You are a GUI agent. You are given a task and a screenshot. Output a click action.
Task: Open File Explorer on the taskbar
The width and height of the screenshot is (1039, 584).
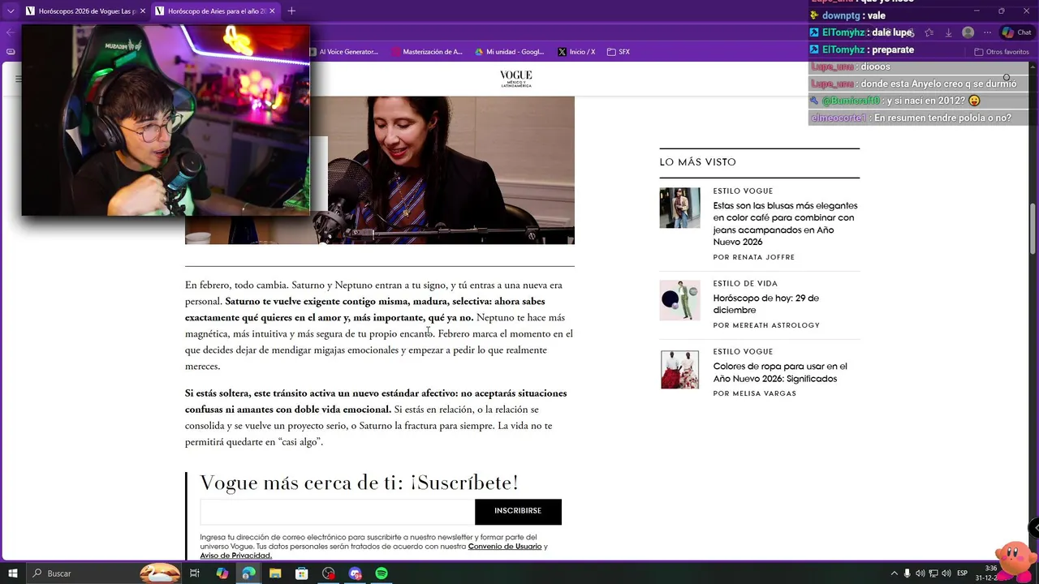pyautogui.click(x=275, y=573)
